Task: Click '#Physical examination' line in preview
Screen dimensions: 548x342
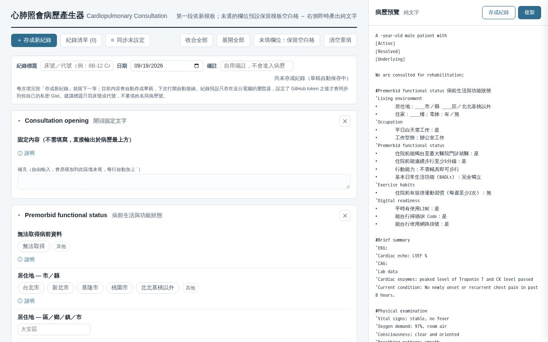Action: 401,311
